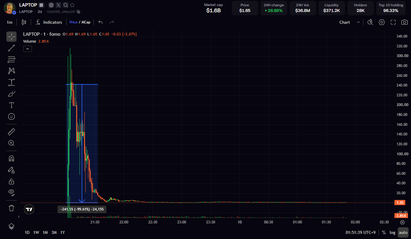Toggle lock all drawings padlock

tap(11, 181)
